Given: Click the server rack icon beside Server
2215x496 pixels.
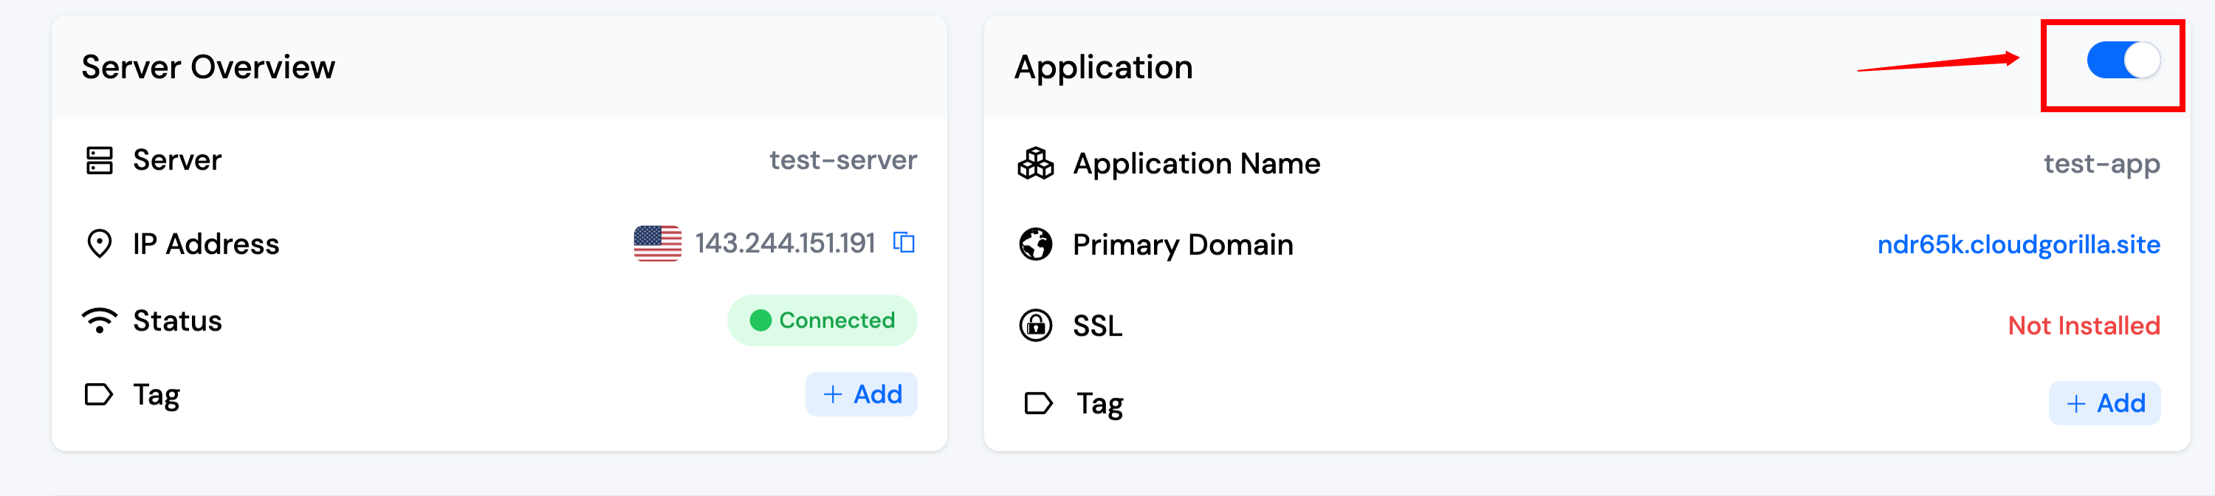Looking at the screenshot, I should (x=100, y=161).
